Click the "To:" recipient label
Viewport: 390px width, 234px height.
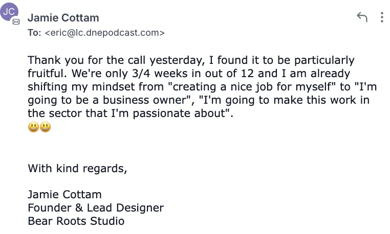(35, 33)
